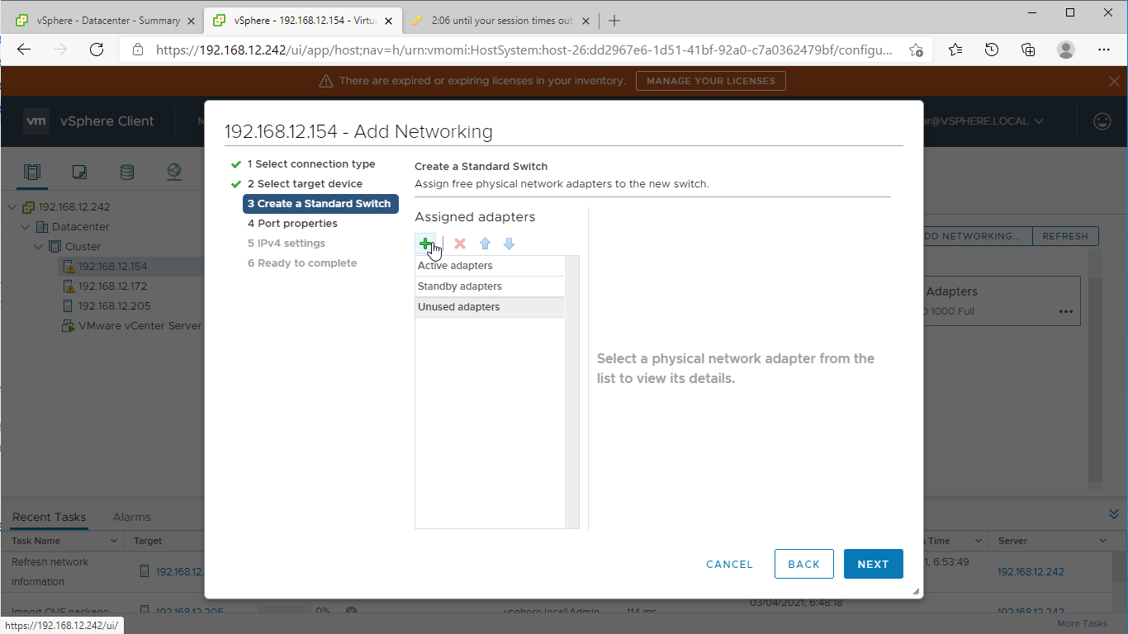Click the green plus Add adapters icon
This screenshot has width=1128, height=634.
point(425,244)
